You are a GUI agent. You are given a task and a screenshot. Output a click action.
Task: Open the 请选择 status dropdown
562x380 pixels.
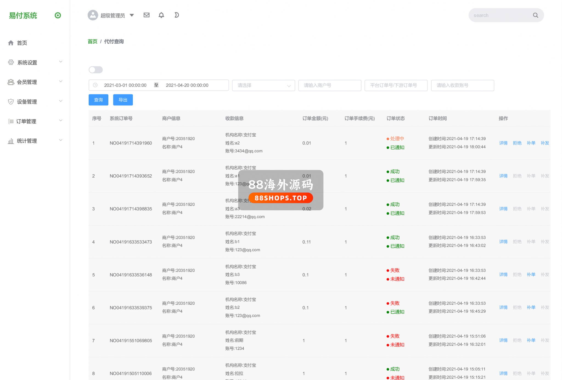263,85
